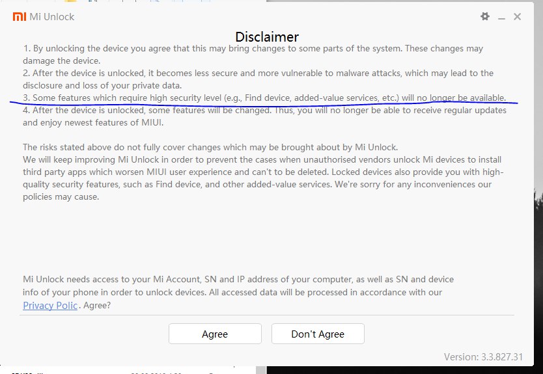This screenshot has width=543, height=374.
Task: Click the Don't Agree button
Action: [318, 334]
